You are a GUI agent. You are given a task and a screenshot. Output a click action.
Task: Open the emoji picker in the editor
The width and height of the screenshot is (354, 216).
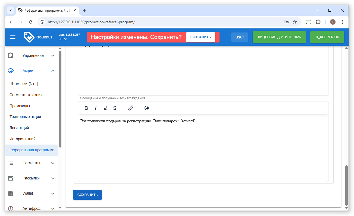tap(147, 108)
